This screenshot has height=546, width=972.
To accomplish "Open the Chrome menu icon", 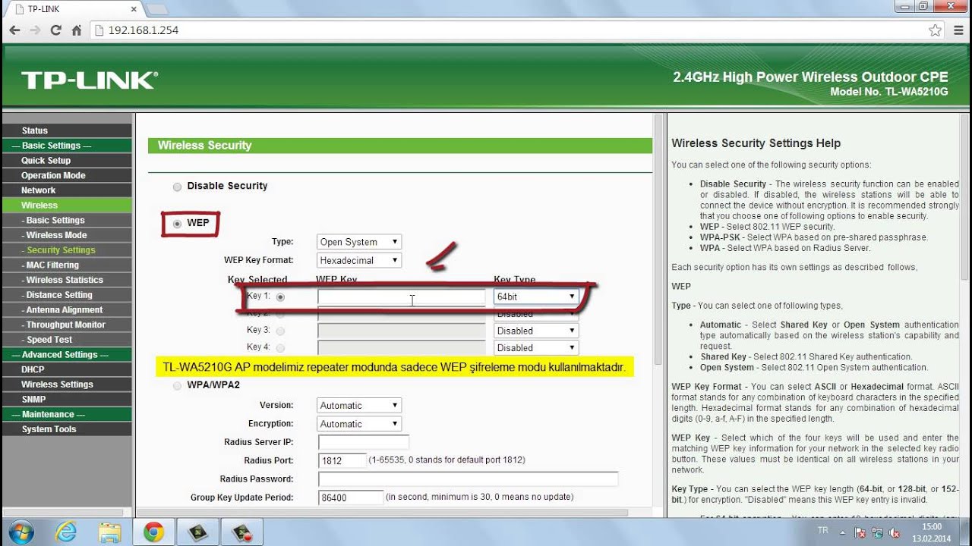I will click(958, 30).
